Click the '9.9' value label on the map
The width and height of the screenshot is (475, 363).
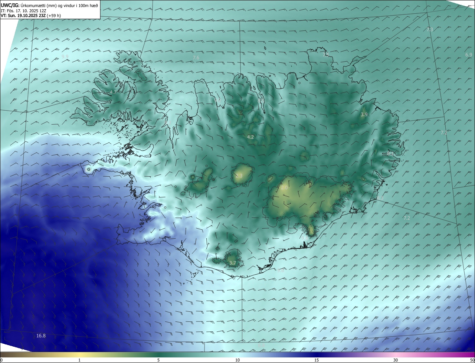pos(65,56)
